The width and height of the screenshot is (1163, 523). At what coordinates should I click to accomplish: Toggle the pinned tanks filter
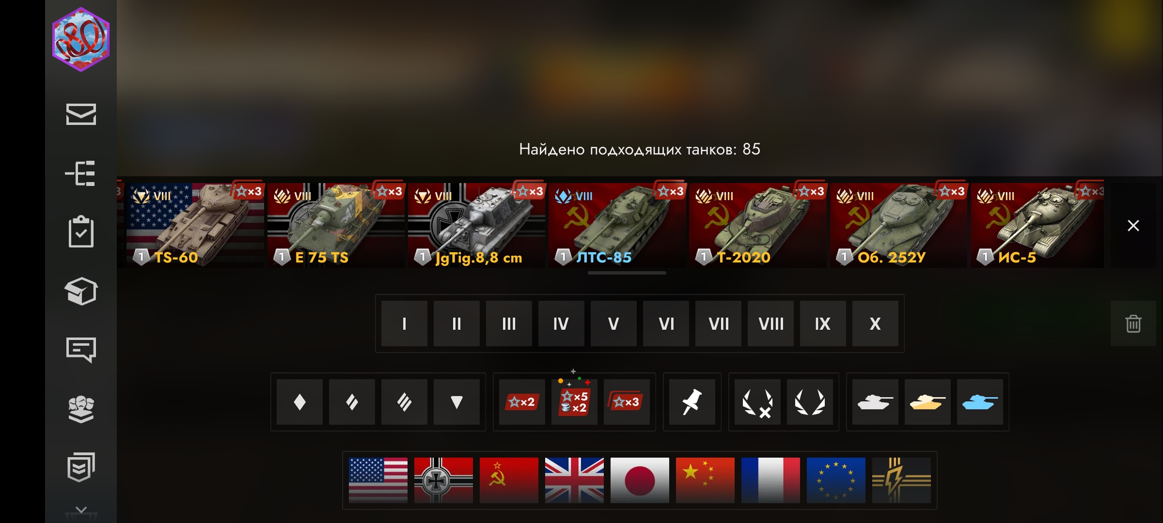[692, 402]
